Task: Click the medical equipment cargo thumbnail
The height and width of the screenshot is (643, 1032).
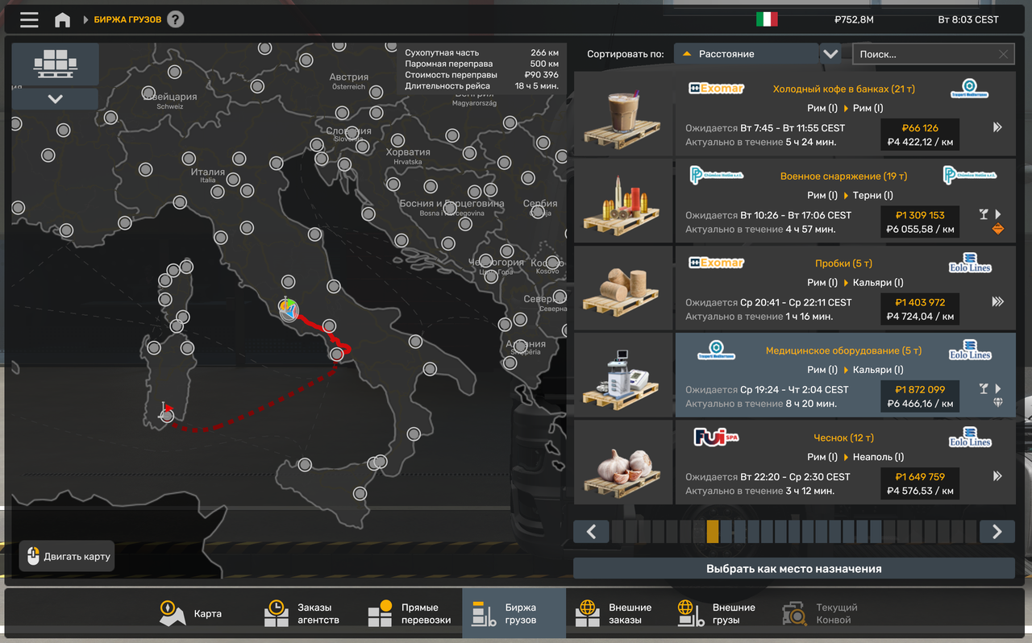Action: (622, 375)
